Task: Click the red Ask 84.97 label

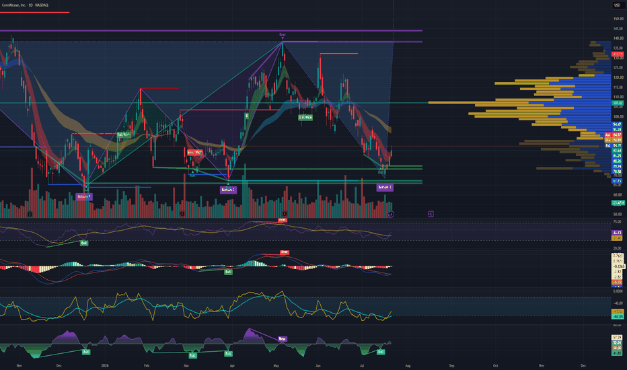Action: [614, 135]
